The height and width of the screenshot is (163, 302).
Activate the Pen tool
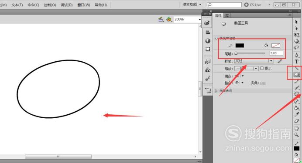(x=297, y=55)
